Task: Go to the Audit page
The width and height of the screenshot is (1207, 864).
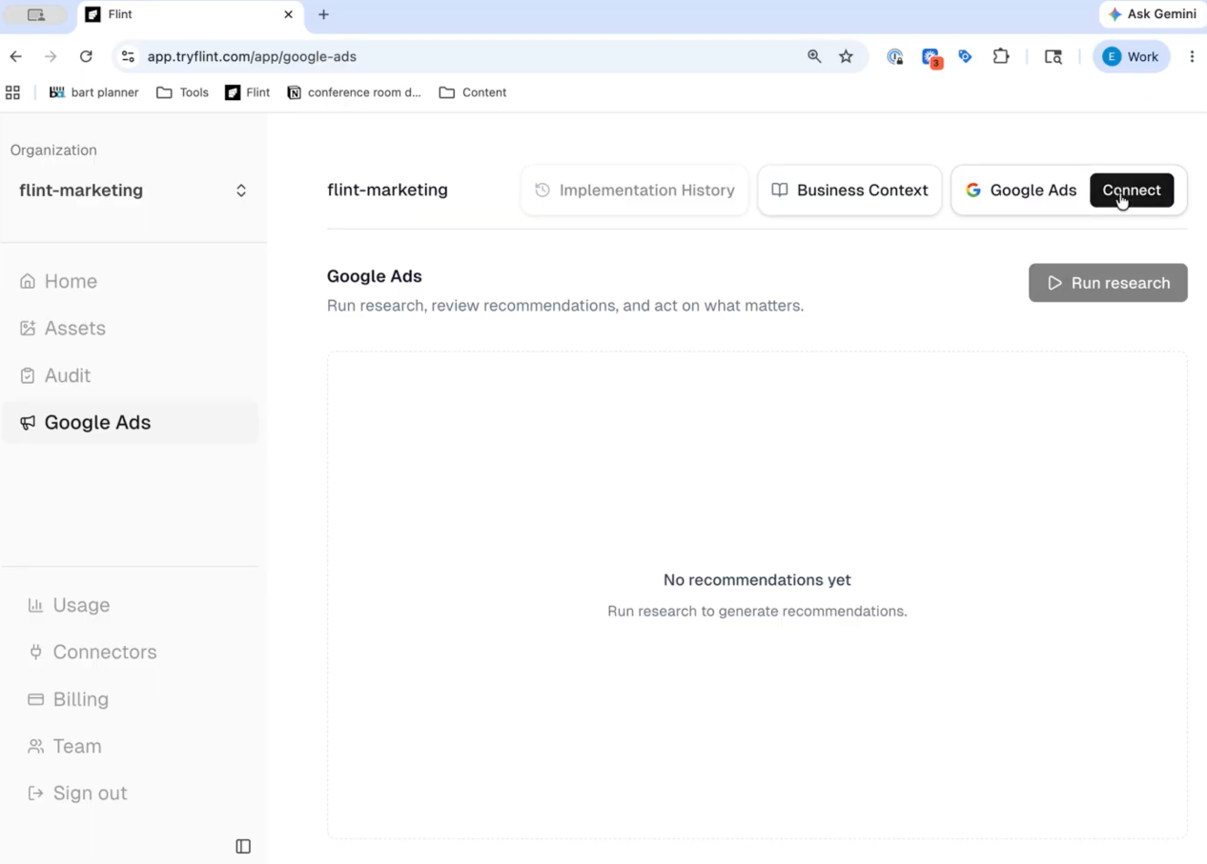Action: pos(55,375)
